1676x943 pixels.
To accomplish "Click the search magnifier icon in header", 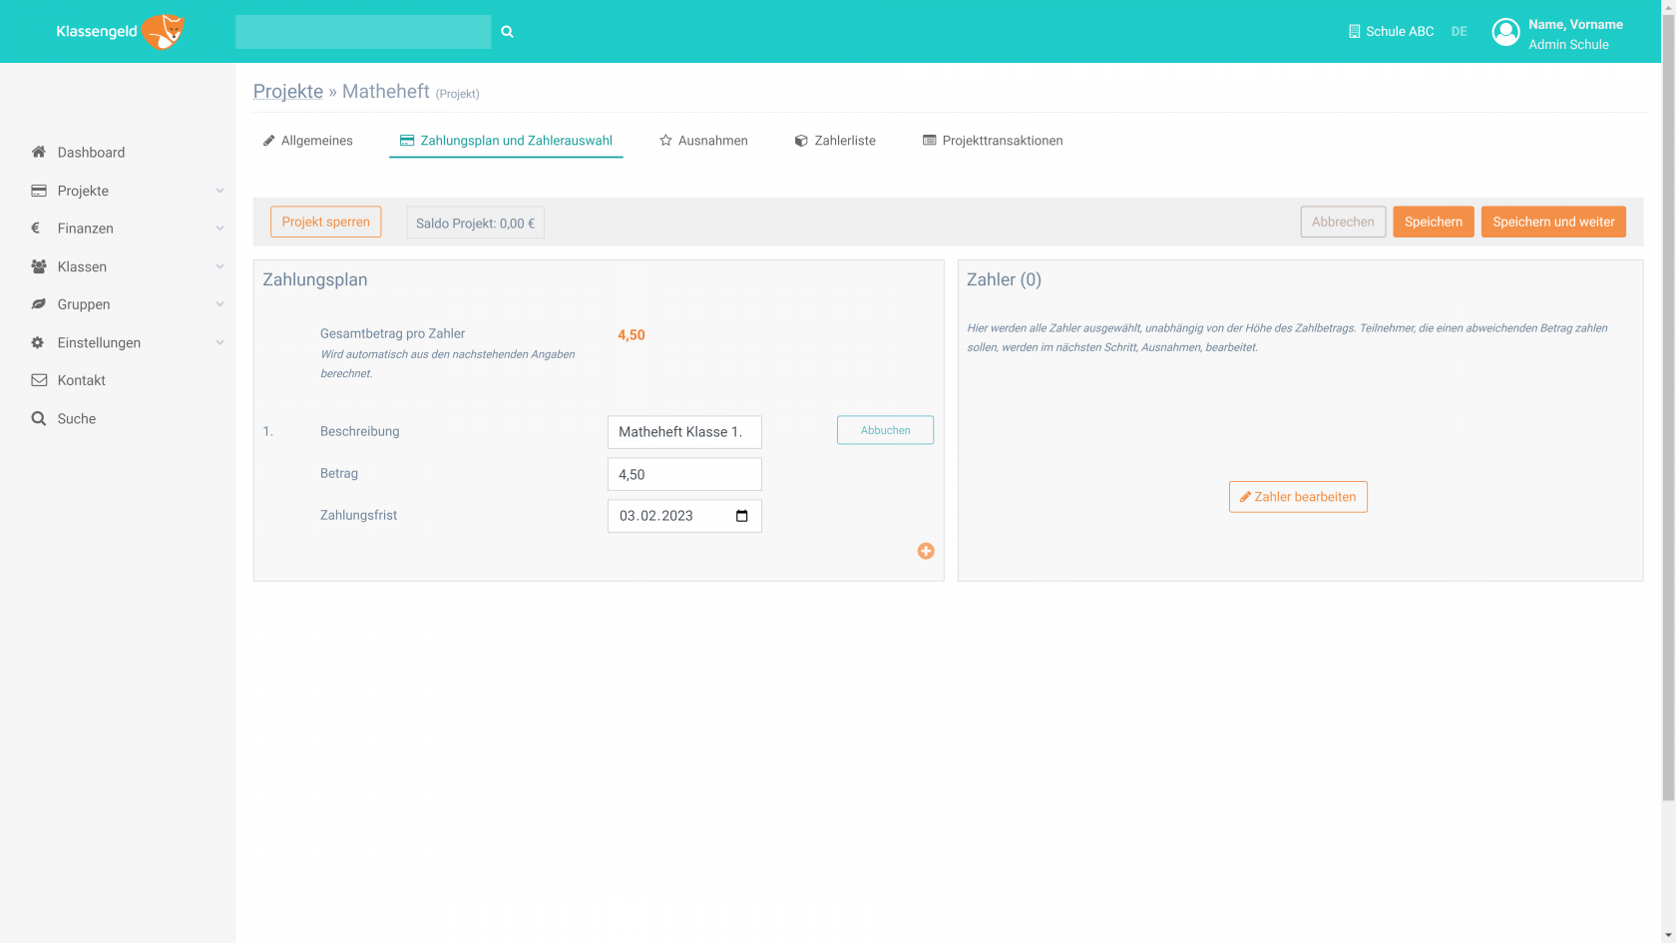I will pyautogui.click(x=507, y=32).
